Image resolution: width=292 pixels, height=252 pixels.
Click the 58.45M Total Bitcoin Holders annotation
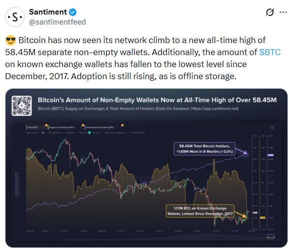(x=204, y=149)
